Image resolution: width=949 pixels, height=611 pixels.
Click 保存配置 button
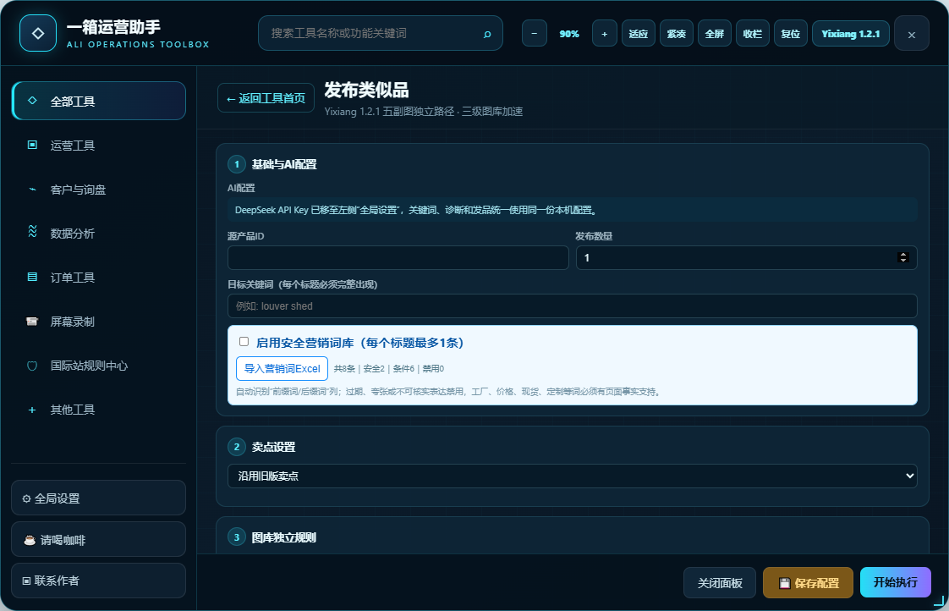click(x=808, y=583)
